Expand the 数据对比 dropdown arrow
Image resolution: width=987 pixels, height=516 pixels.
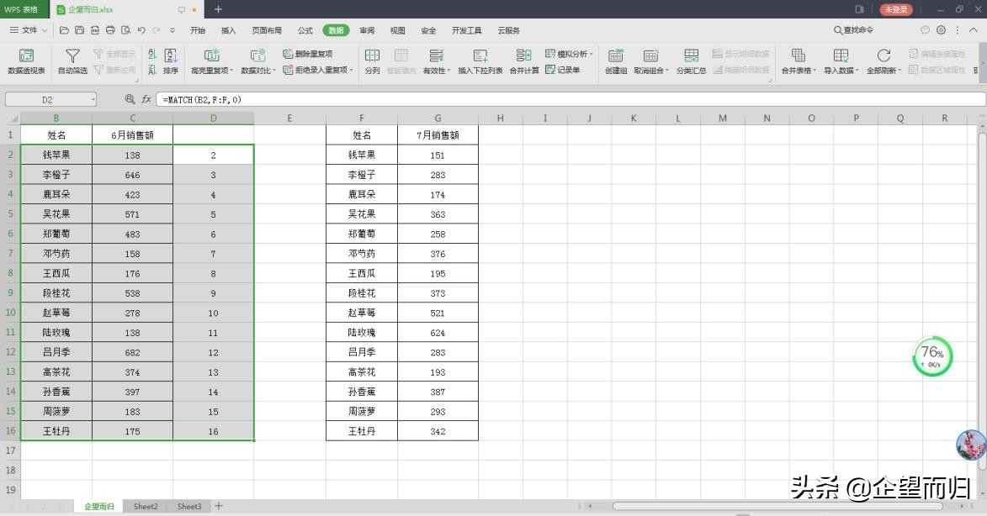275,71
